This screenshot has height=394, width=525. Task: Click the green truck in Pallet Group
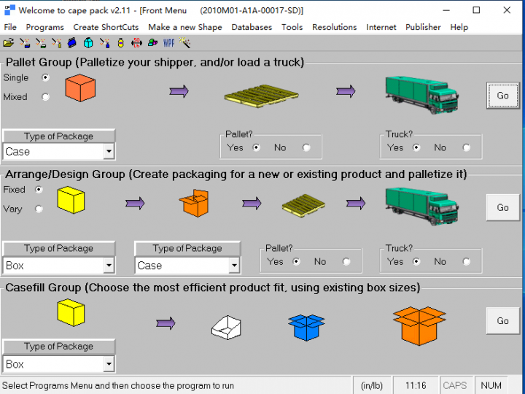421,92
